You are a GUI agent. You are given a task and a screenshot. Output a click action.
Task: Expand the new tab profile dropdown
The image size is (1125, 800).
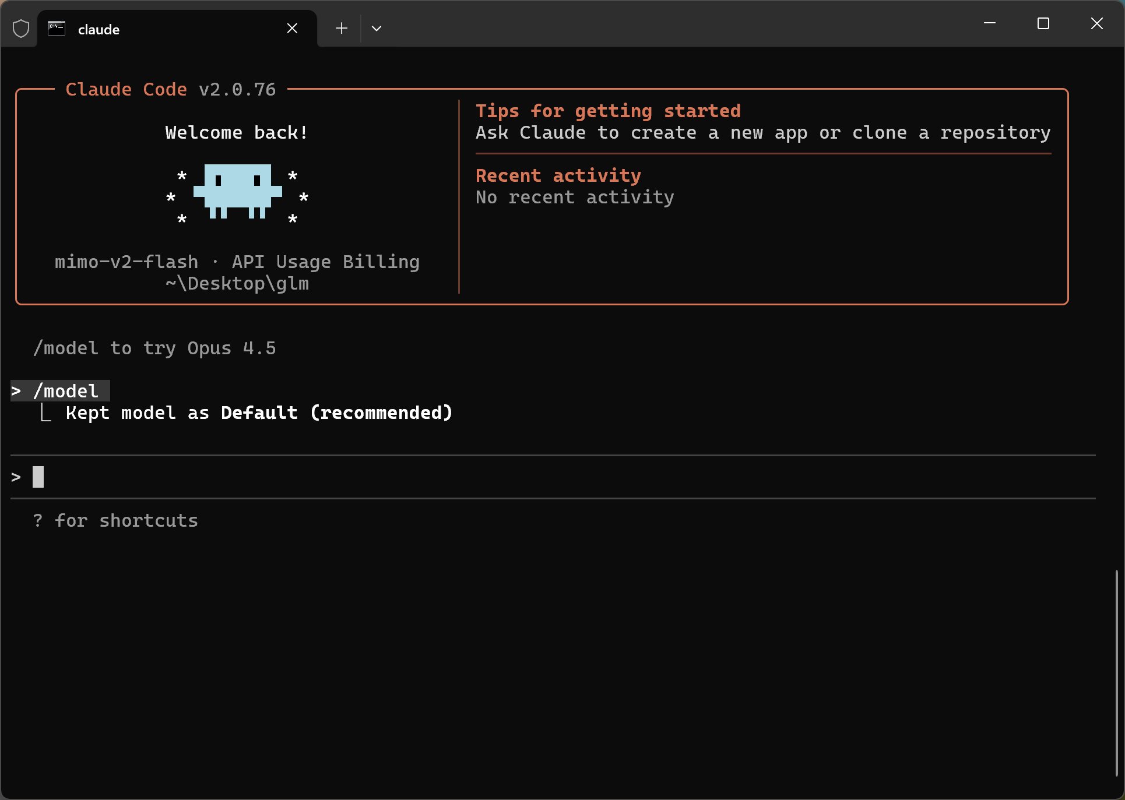point(377,29)
